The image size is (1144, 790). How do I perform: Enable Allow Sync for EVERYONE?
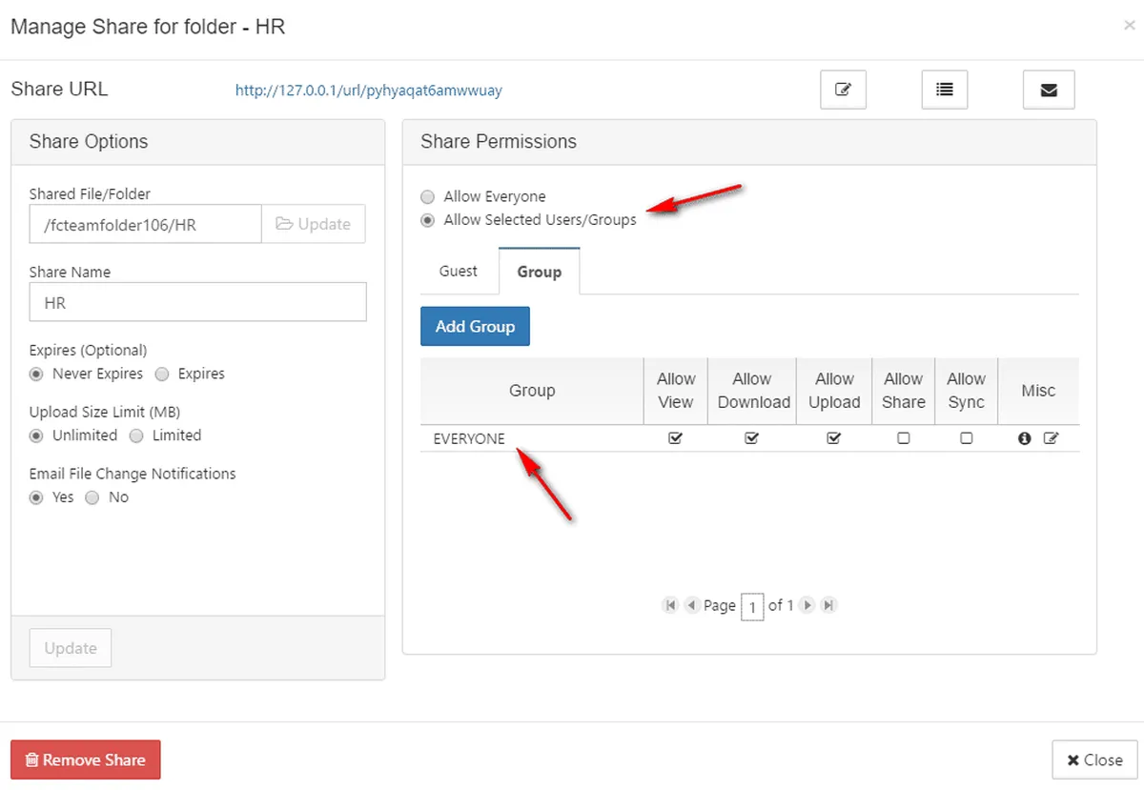966,438
